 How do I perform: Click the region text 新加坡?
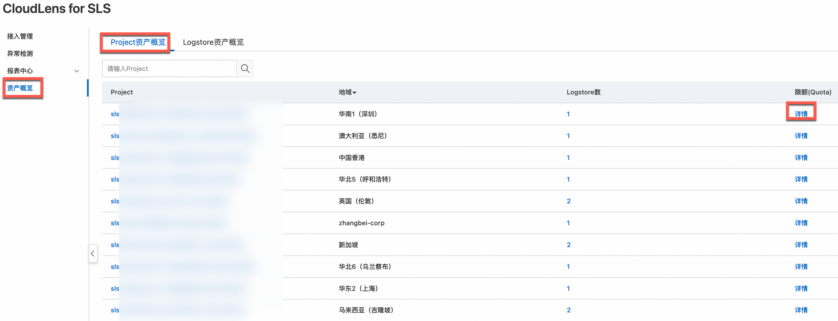click(x=348, y=245)
